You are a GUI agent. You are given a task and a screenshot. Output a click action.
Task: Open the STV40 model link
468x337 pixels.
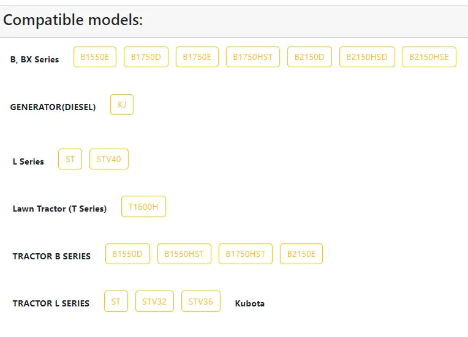pyautogui.click(x=109, y=159)
